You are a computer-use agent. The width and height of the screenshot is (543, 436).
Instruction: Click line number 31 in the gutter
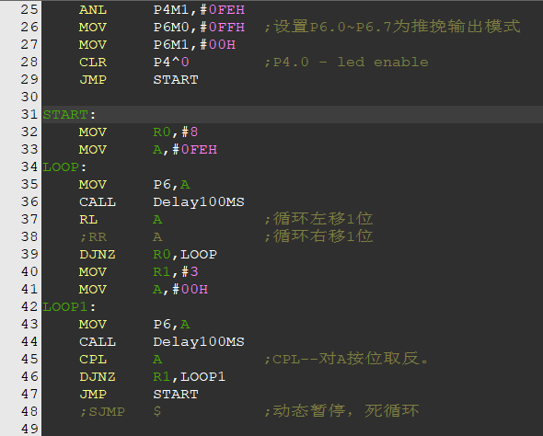(x=29, y=115)
